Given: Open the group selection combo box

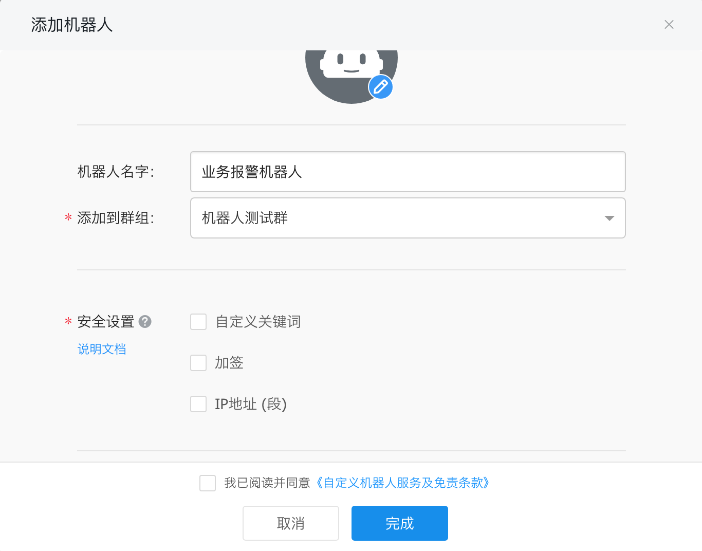Looking at the screenshot, I should point(408,218).
